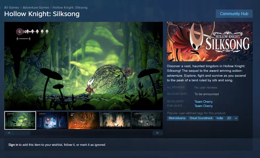Click the Team Cherry developer link
The height and width of the screenshot is (158, 260).
204,101
